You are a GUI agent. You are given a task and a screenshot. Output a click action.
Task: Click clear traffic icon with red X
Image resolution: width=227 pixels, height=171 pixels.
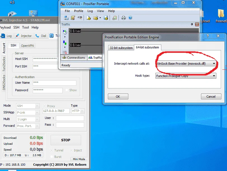[x=65, y=52]
